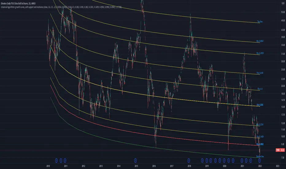286x169 pixels.
Task: Click the 2017 time axis label
Action: pos(172,166)
